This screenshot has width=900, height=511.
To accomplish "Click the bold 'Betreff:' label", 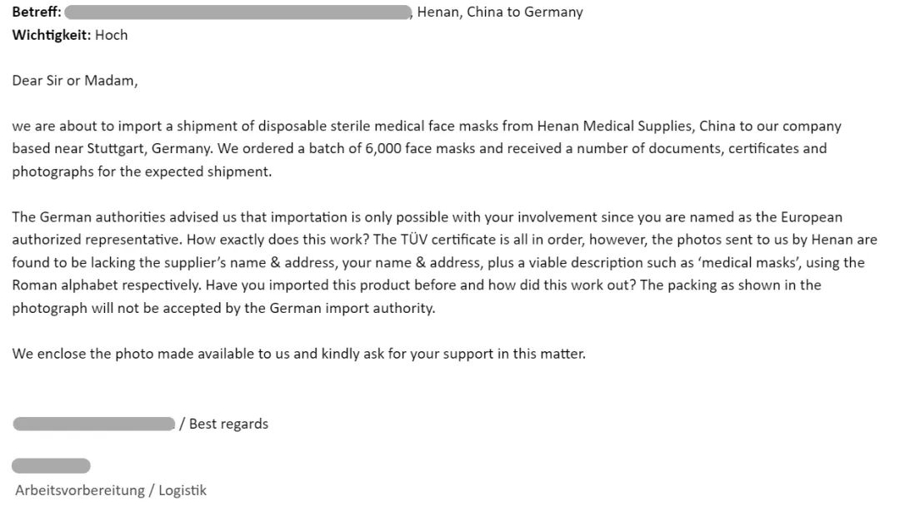I will pos(37,12).
